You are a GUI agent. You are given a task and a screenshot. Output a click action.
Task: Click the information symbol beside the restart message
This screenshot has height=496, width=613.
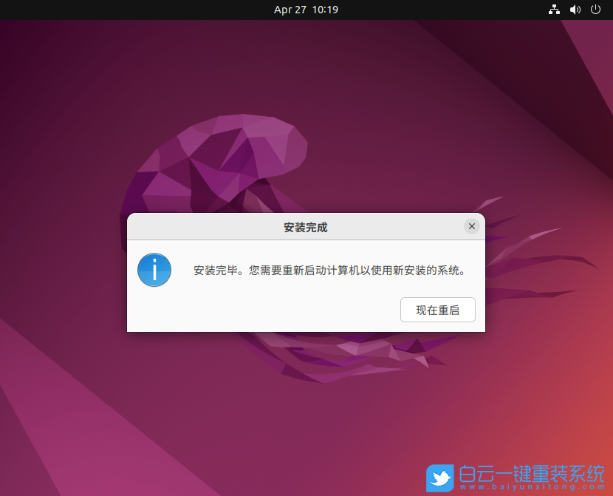[154, 270]
